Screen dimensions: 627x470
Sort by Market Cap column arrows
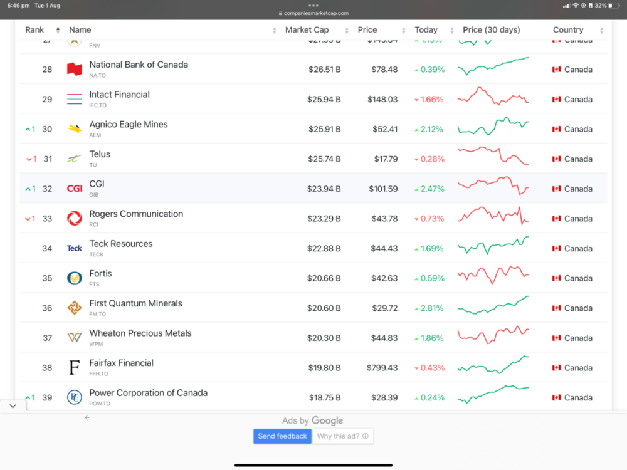[x=347, y=30]
